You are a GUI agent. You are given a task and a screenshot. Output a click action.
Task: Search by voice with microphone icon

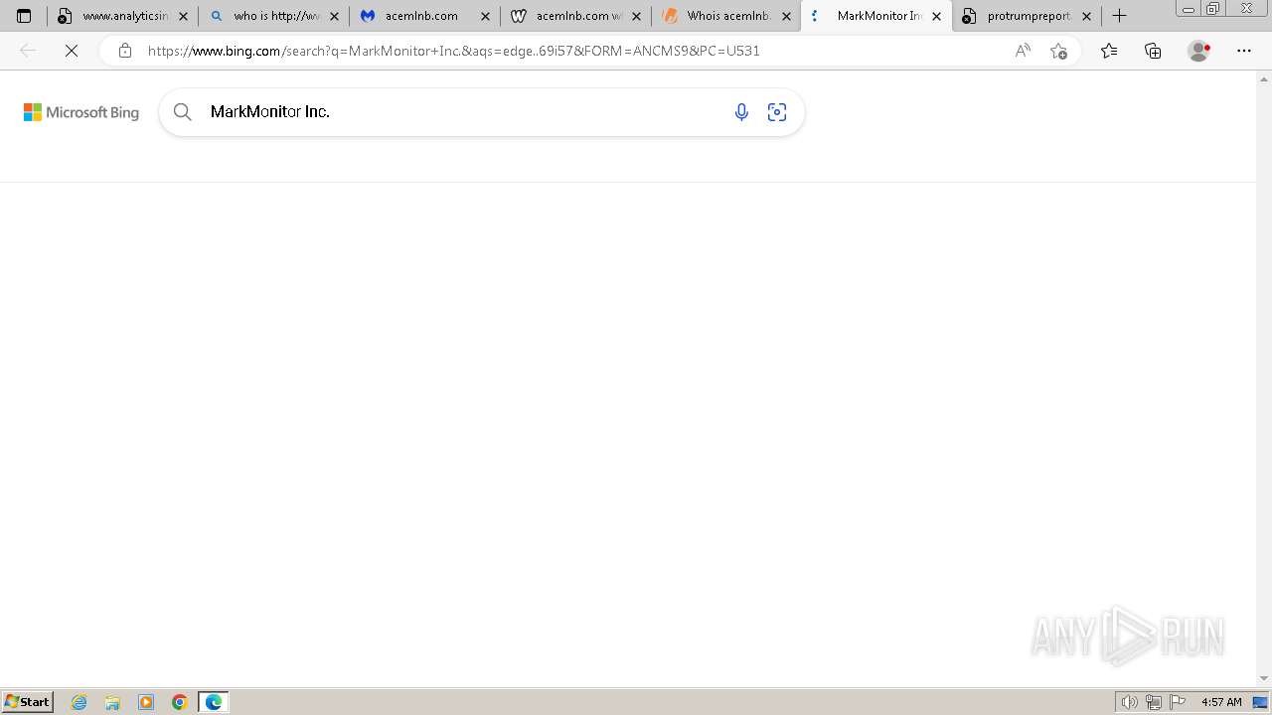click(741, 112)
